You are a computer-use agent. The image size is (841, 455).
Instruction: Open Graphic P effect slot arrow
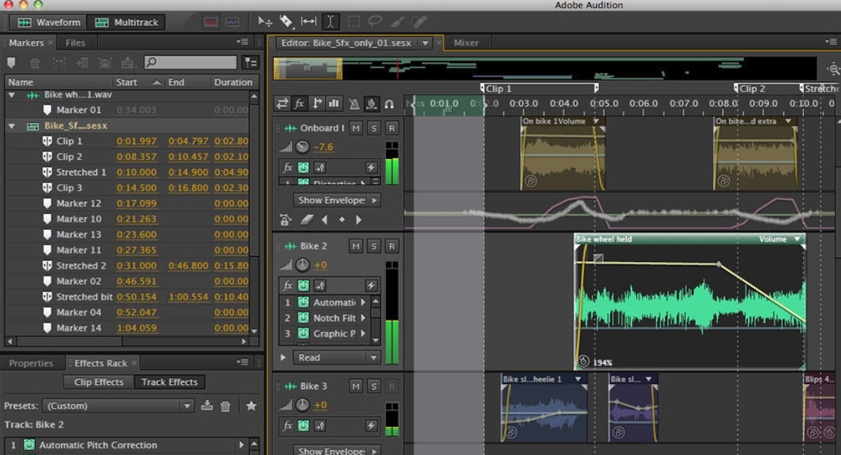[363, 333]
